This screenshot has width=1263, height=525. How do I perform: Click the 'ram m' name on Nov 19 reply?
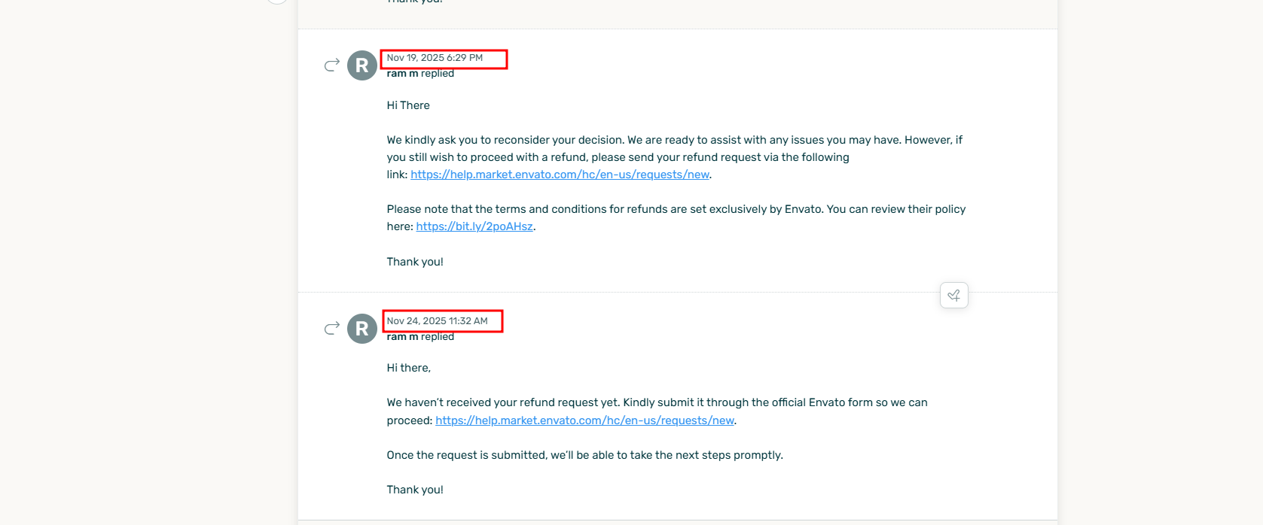point(402,74)
